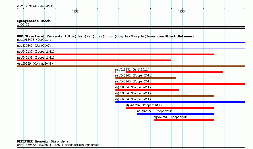Click the 4293k ruler marker
This screenshot has height=149, width=253.
[x=182, y=11]
